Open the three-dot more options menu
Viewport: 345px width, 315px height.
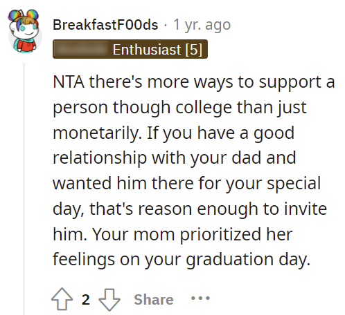coord(200,298)
